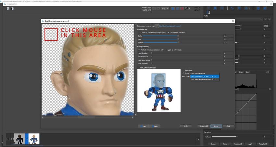Open the small arrow beside the eyedropper tool

click(190, 9)
